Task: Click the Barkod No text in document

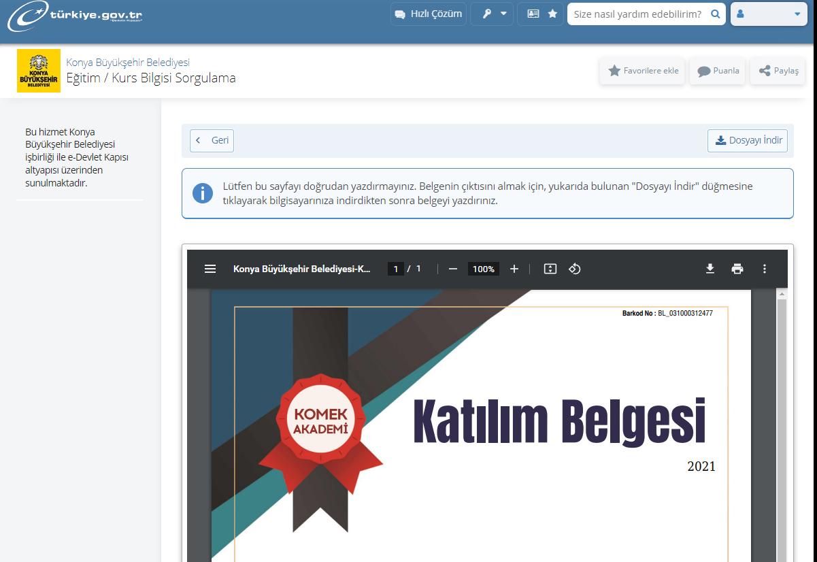Action: [667, 314]
